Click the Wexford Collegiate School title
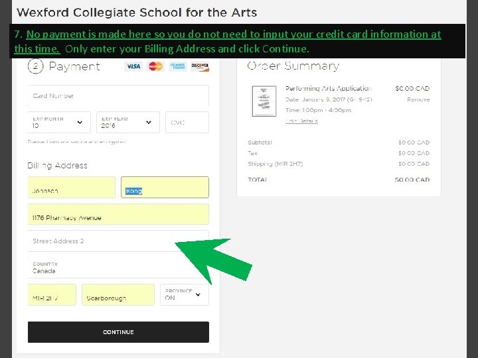478x358 pixels. pos(137,13)
